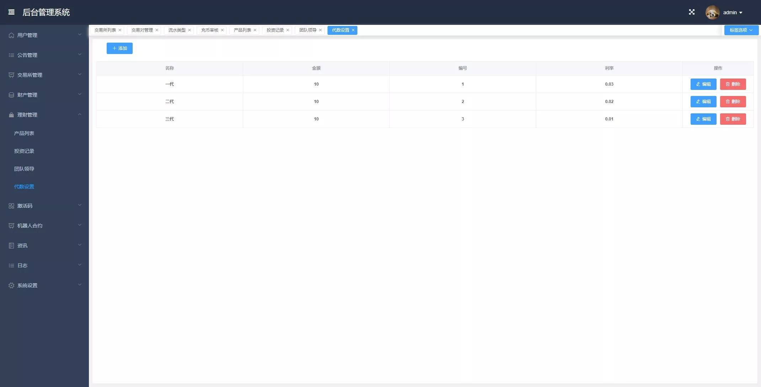Click the 激活码 grid sidebar icon

pyautogui.click(x=11, y=206)
